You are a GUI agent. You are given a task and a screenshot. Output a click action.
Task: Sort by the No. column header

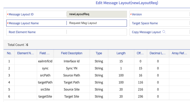pos(9,53)
